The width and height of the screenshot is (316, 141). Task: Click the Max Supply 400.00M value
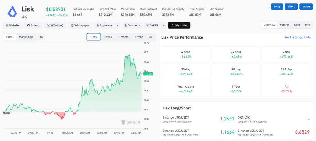pos(215,15)
